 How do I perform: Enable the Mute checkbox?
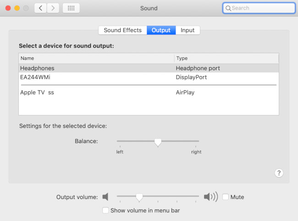(226, 197)
